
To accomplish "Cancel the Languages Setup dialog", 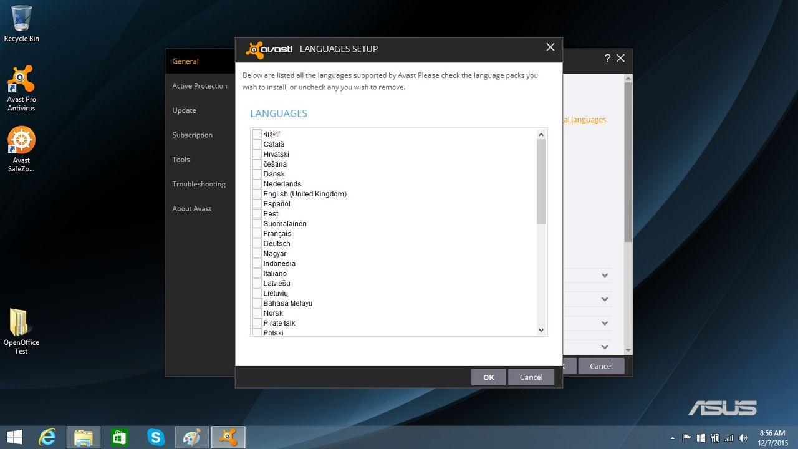I will point(531,377).
